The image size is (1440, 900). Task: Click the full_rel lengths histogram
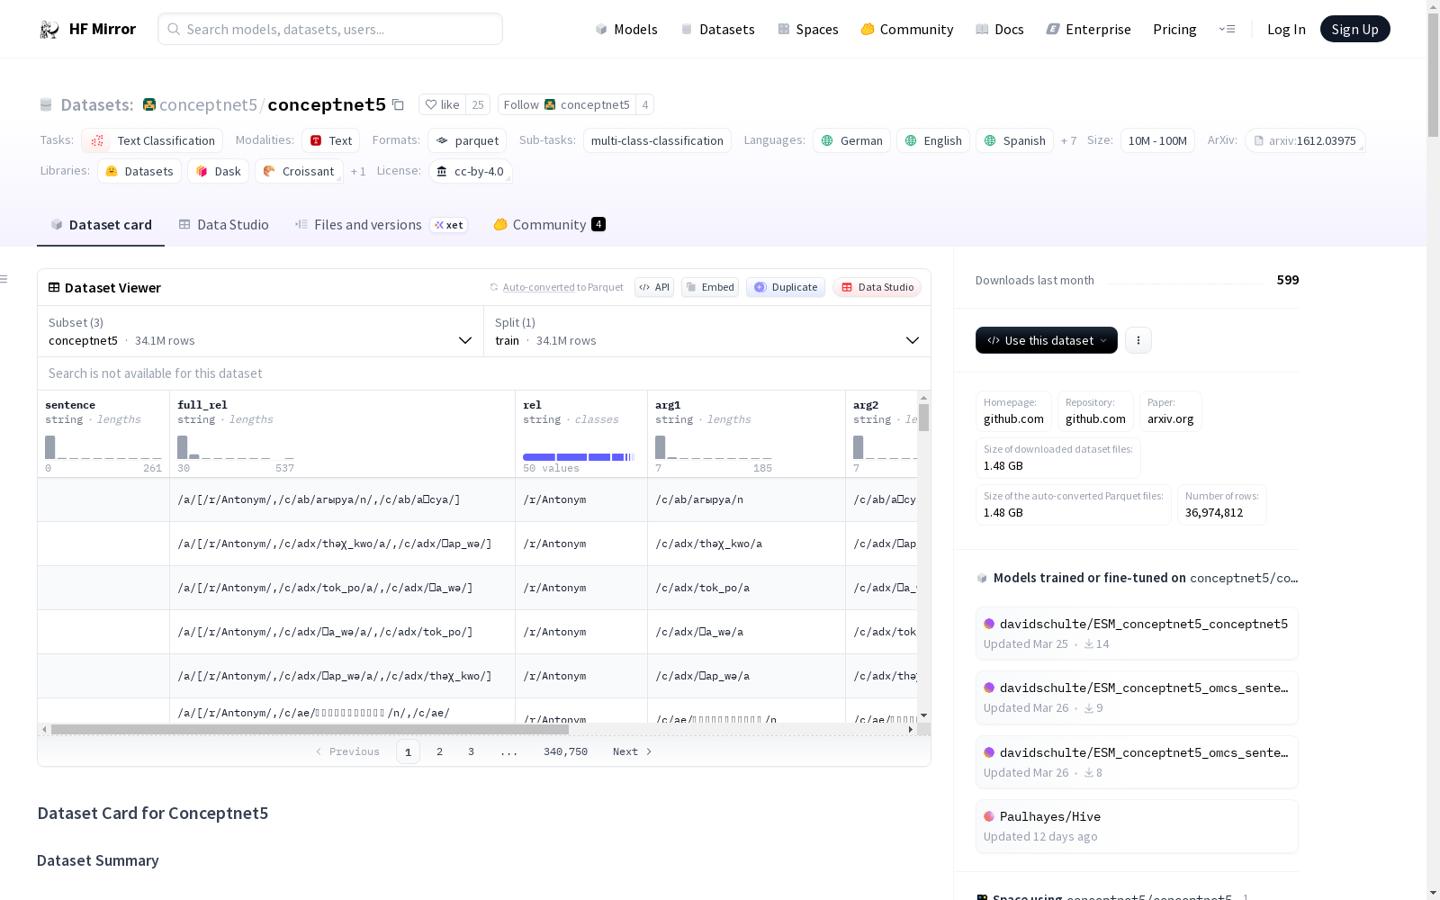click(236, 447)
